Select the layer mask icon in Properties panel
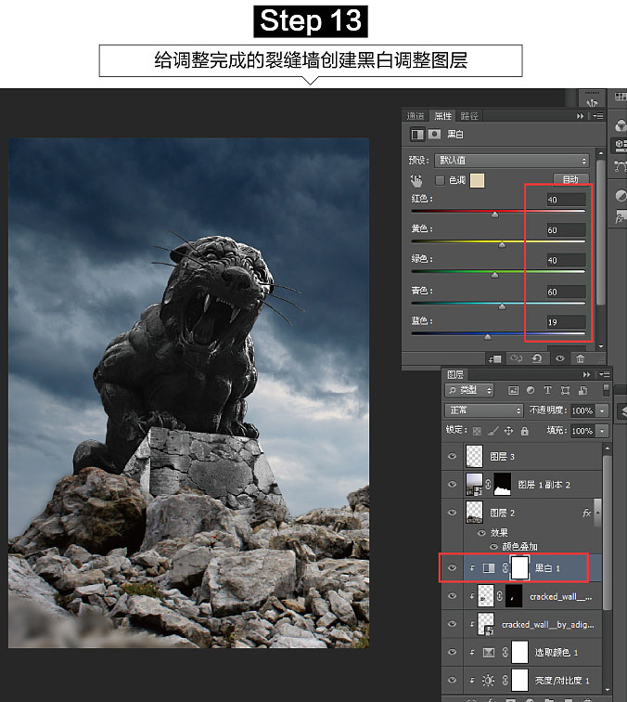 (x=435, y=135)
